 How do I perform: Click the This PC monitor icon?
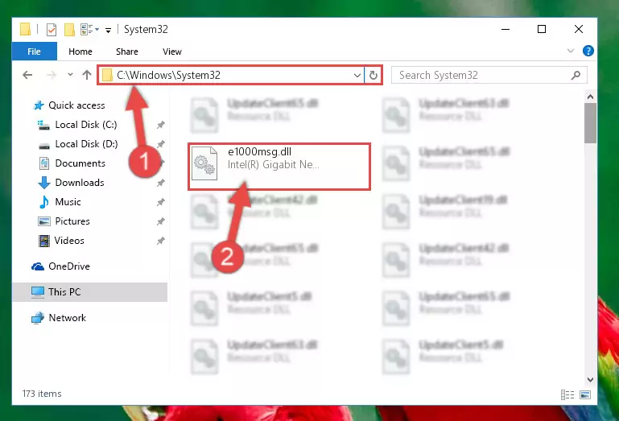click(38, 292)
